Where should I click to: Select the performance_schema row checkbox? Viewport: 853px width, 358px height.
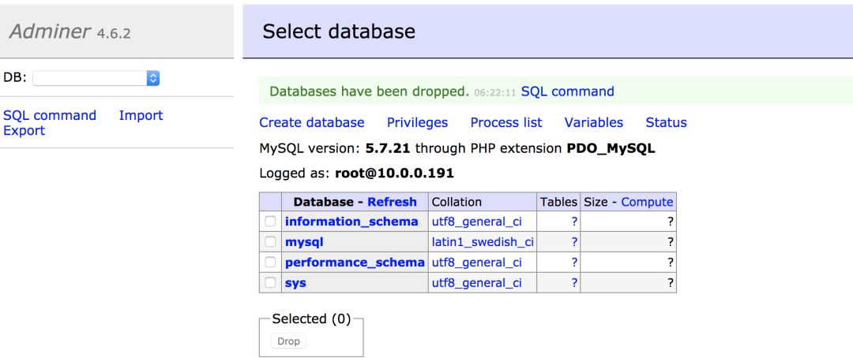271,263
